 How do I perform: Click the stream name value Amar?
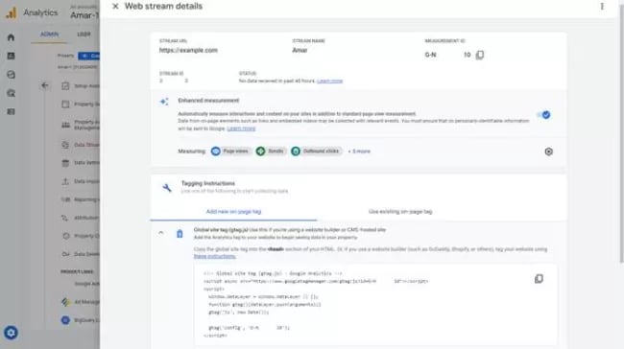pyautogui.click(x=300, y=51)
